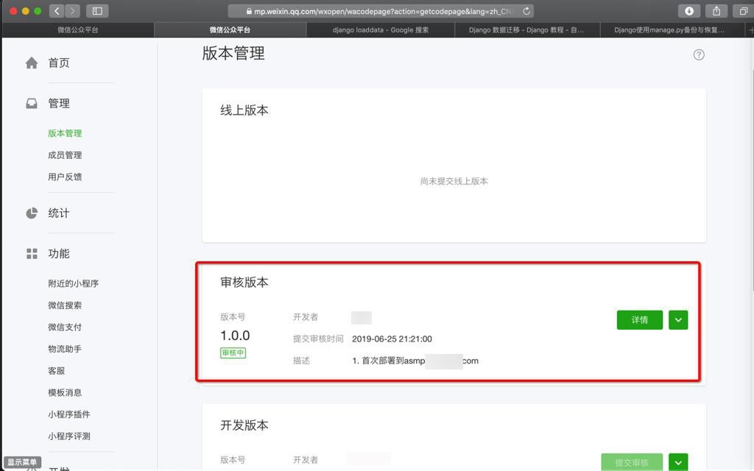Image resolution: width=754 pixels, height=471 pixels.
Task: Click the green 详情 button
Action: point(640,320)
